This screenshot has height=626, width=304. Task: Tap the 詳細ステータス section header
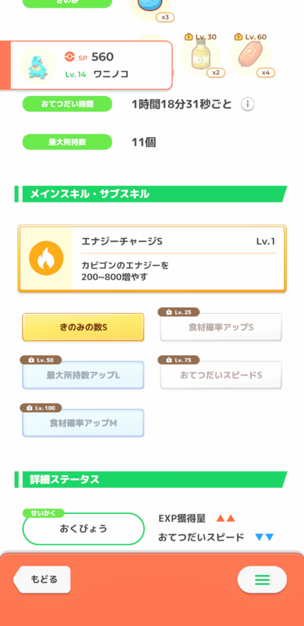pyautogui.click(x=151, y=479)
